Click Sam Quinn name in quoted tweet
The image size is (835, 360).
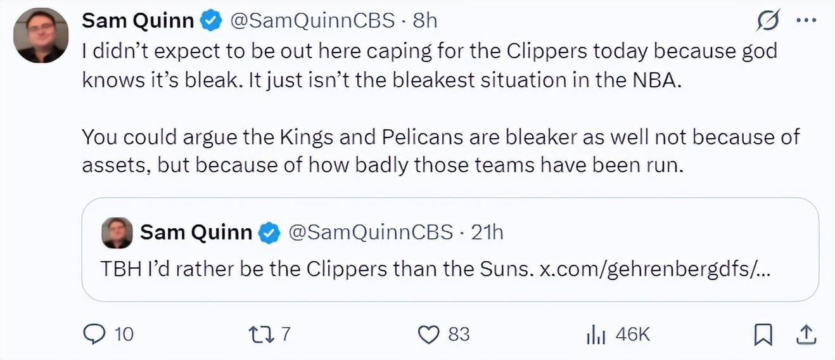pyautogui.click(x=196, y=233)
